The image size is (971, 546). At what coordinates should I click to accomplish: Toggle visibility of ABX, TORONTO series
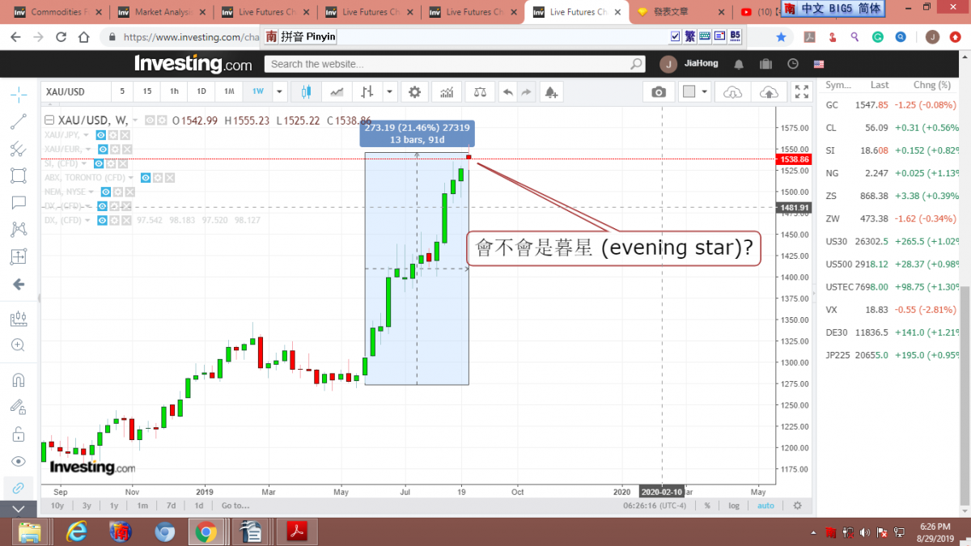146,177
